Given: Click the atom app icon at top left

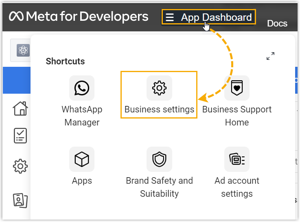Looking at the screenshot, I should [23, 50].
